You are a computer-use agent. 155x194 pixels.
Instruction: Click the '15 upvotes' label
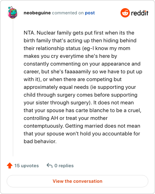26,166
